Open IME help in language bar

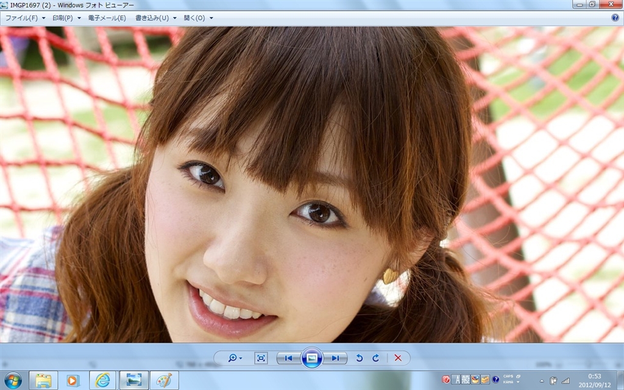(495, 379)
